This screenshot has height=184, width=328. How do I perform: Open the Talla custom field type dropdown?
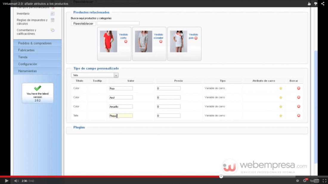(95, 75)
